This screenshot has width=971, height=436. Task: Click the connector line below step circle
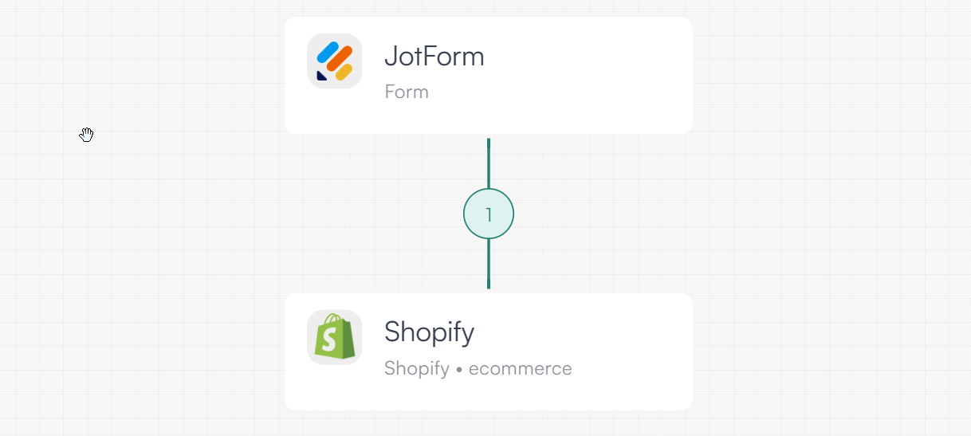tap(489, 264)
